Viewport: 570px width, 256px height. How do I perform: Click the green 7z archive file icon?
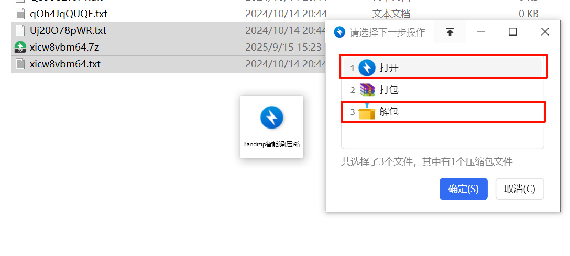pos(20,47)
